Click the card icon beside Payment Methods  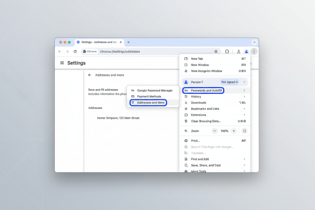coord(133,96)
